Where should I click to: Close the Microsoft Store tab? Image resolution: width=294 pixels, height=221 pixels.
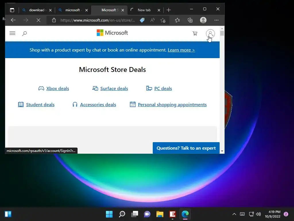tap(123, 10)
